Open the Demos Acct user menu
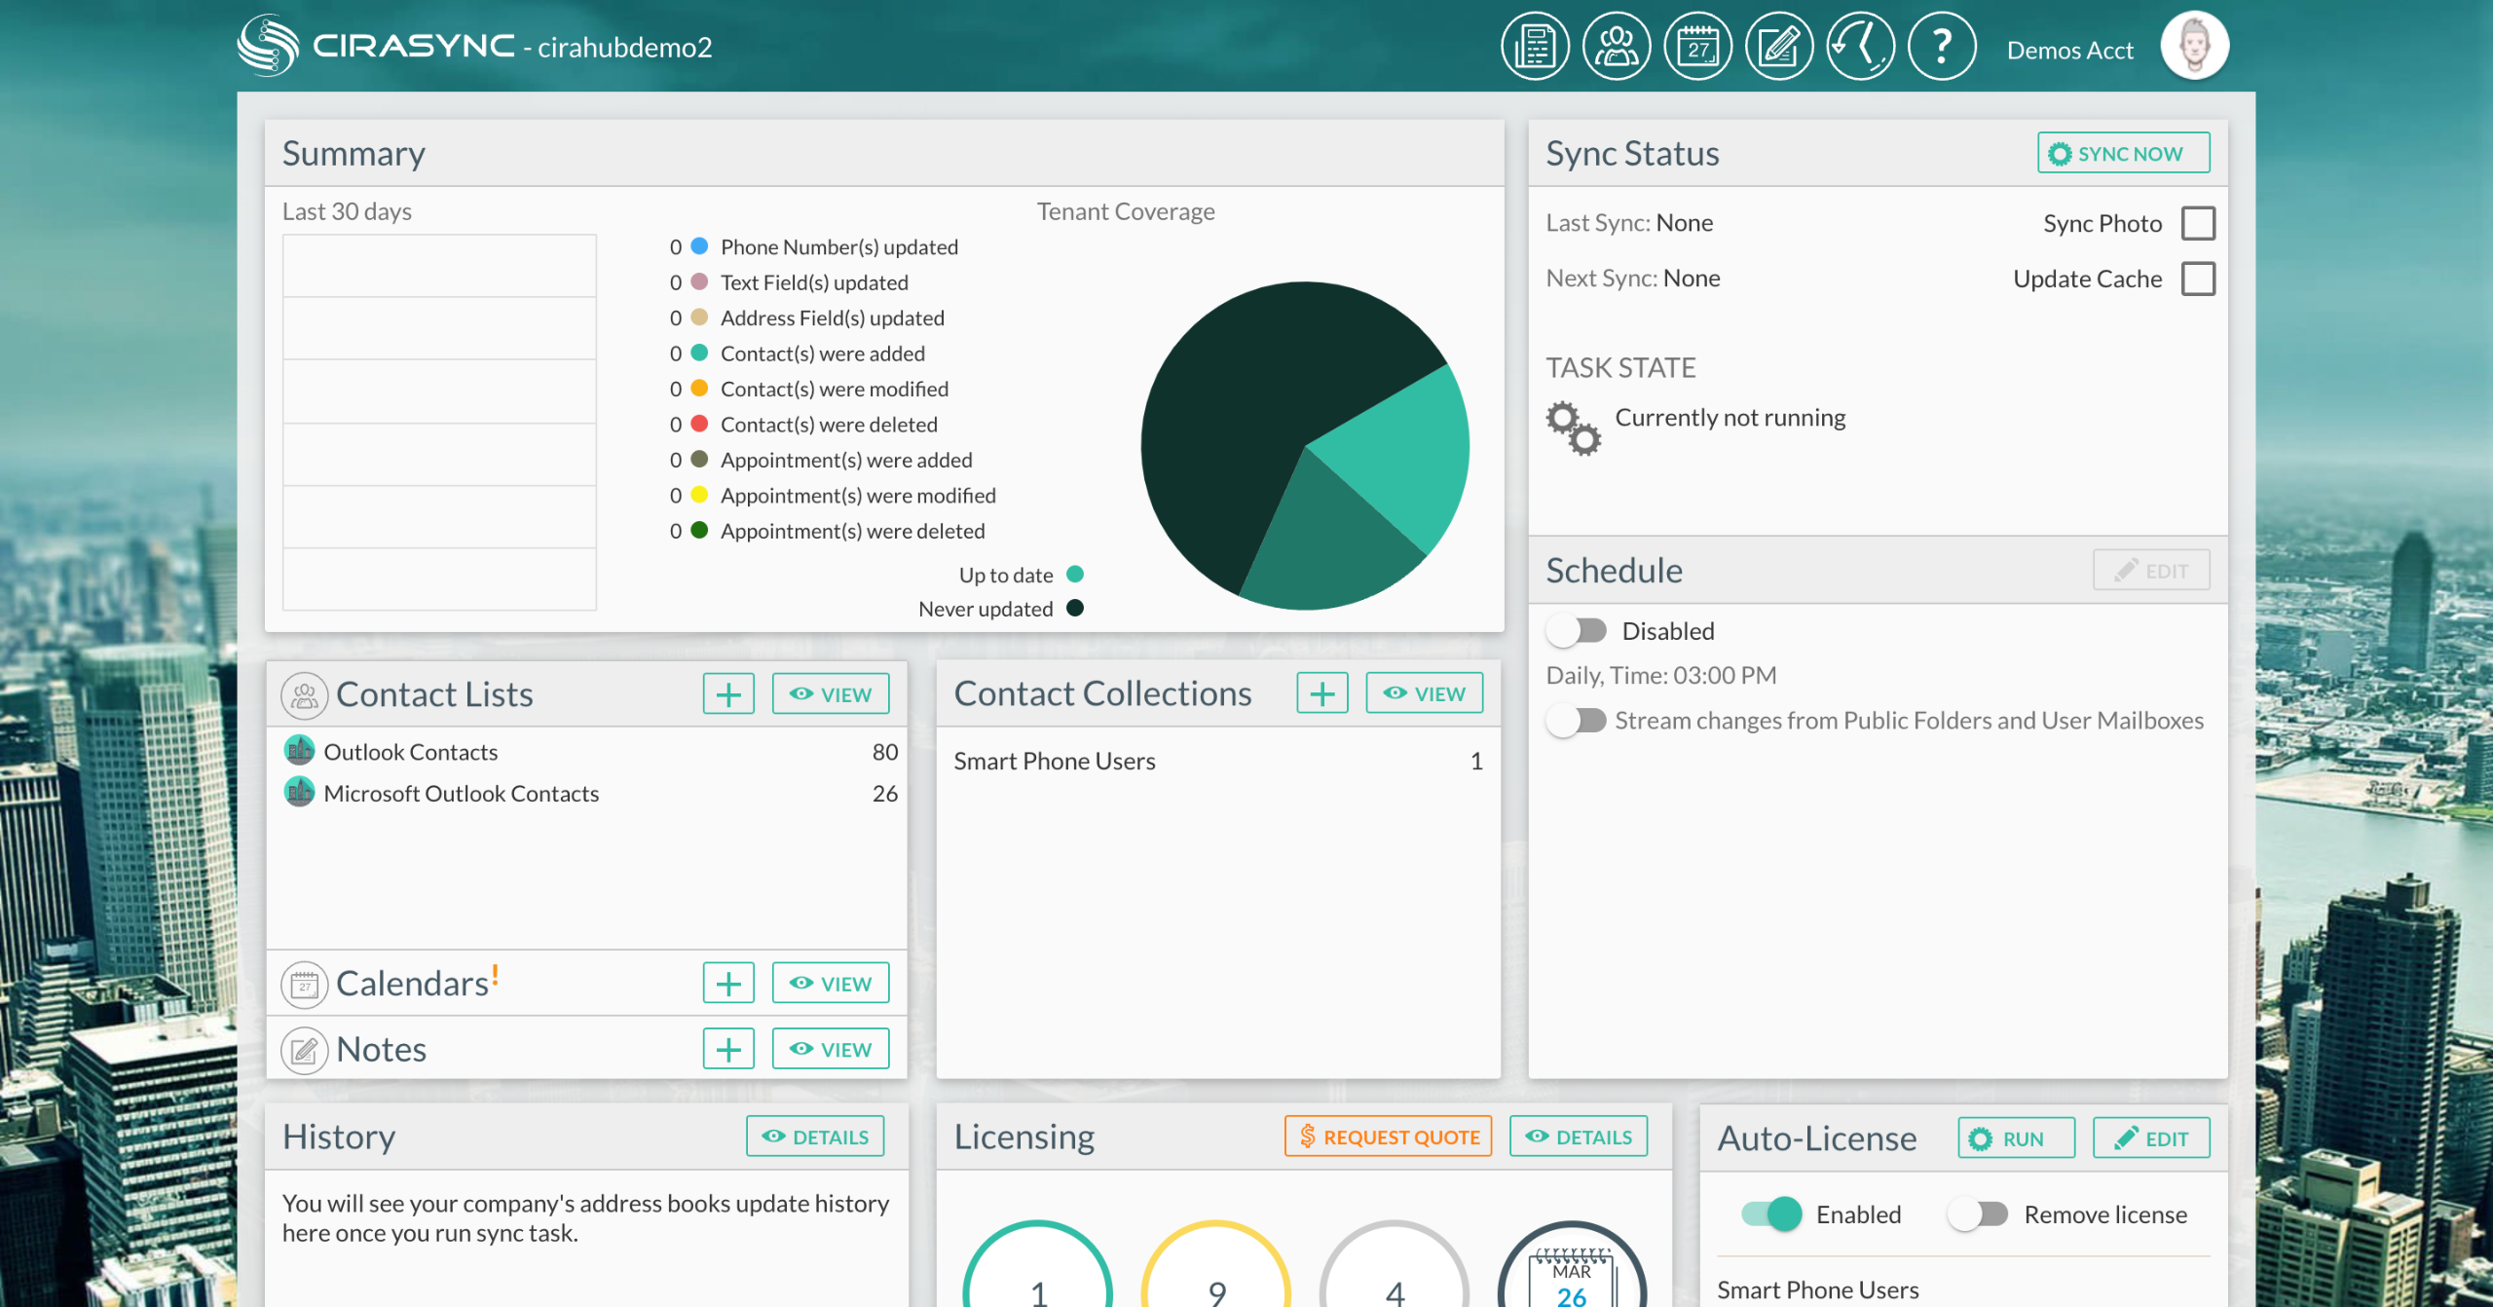Image resolution: width=2493 pixels, height=1307 pixels. (x=2069, y=50)
